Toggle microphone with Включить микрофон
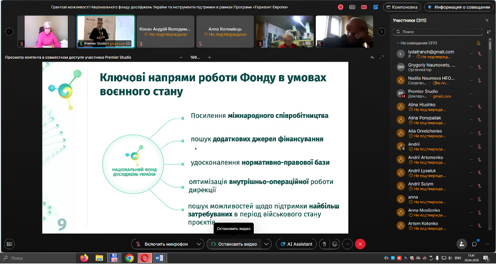Image resolution: width=496 pixels, height=264 pixels. point(162,244)
